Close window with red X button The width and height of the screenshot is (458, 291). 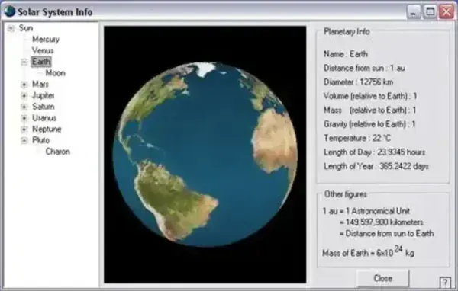447,12
